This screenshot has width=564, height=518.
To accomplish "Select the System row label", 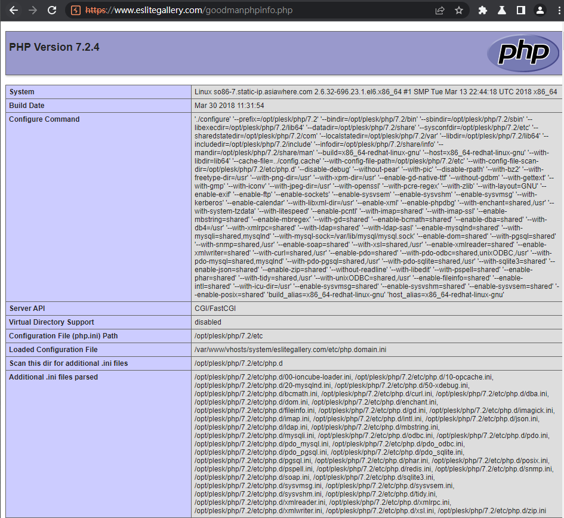I will pos(22,92).
